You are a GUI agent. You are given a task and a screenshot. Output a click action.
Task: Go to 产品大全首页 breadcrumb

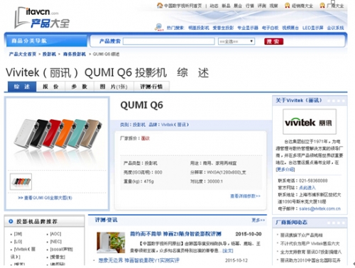click(x=23, y=54)
